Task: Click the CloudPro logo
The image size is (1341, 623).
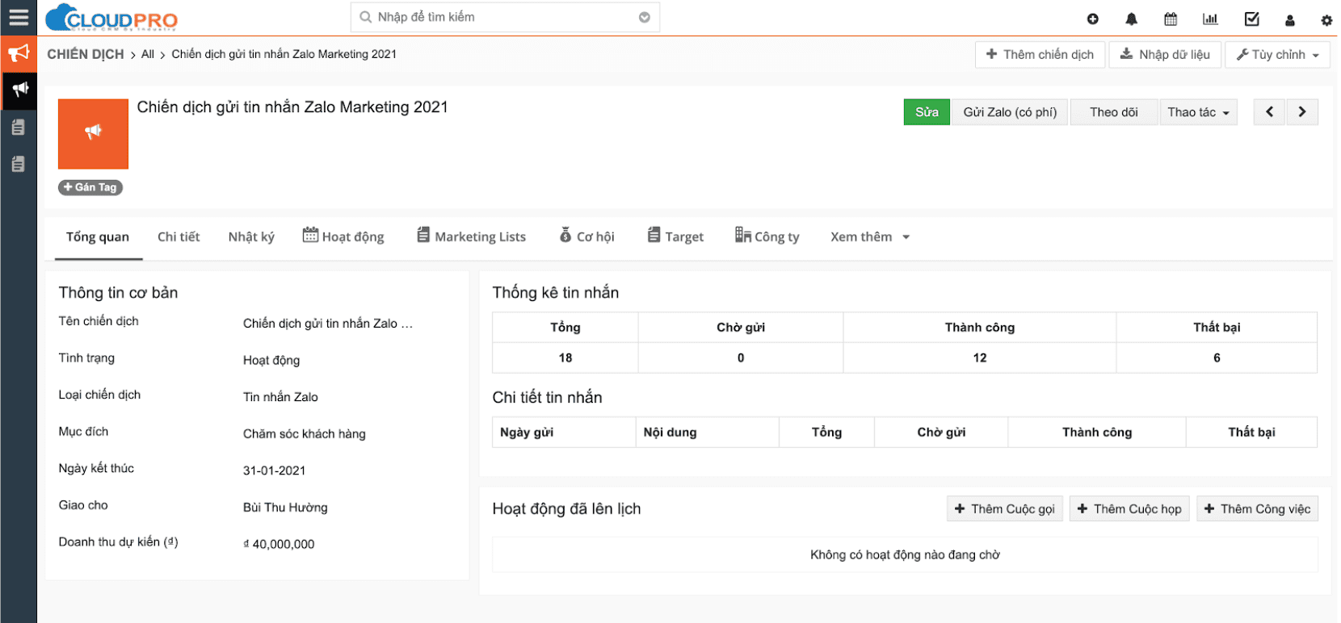Action: click(x=111, y=18)
